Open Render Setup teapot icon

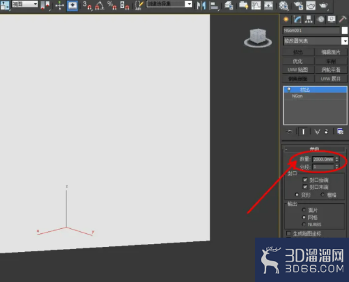click(298, 6)
